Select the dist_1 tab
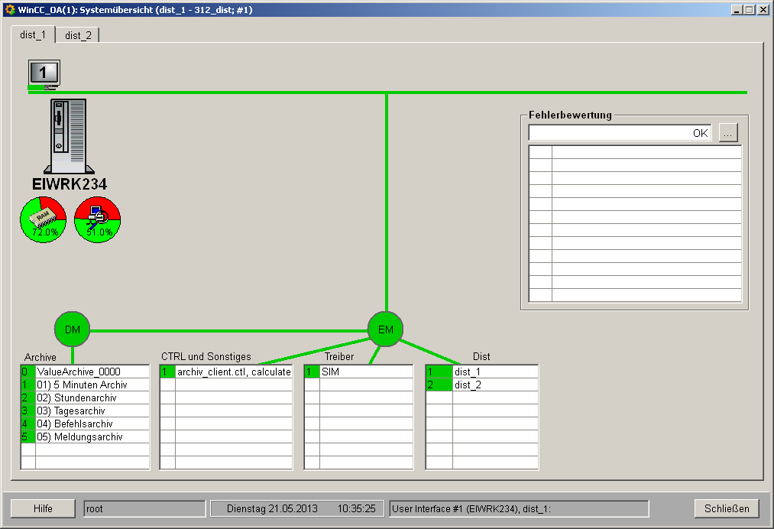The image size is (774, 529). click(x=33, y=35)
